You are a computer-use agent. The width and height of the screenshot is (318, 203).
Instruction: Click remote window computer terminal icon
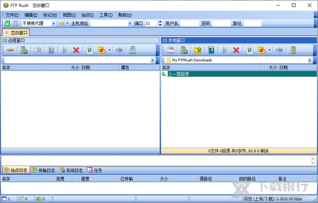[x=133, y=50]
